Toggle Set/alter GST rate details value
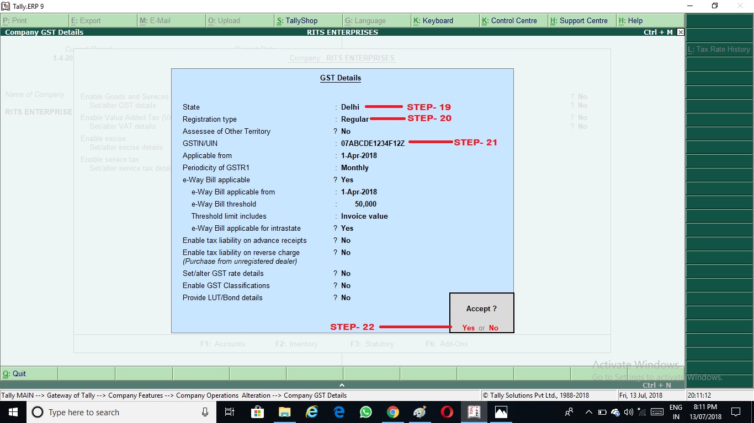 pyautogui.click(x=346, y=273)
